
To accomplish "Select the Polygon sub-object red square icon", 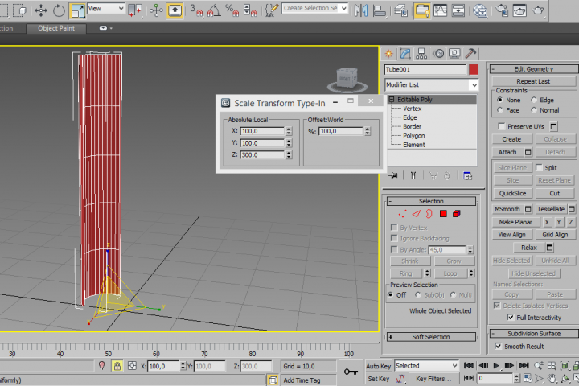I will (x=442, y=214).
